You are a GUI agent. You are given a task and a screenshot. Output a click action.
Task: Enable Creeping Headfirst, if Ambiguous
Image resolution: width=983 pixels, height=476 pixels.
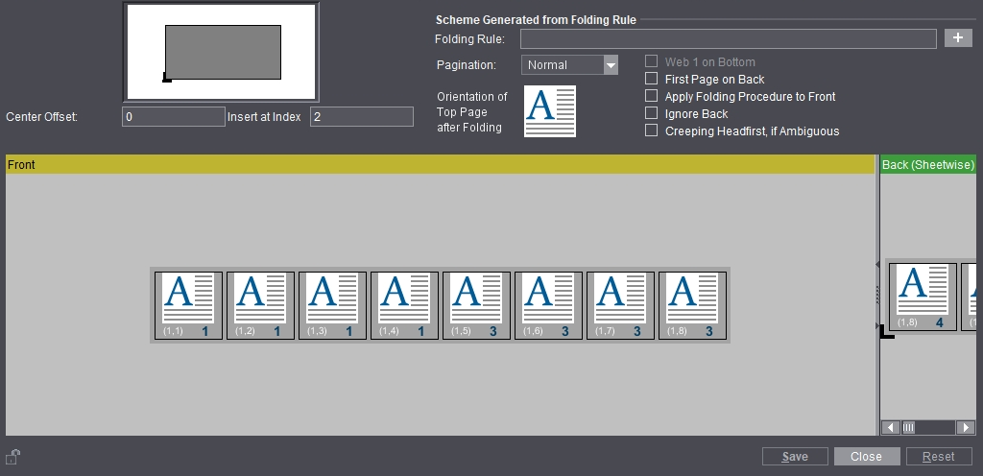(x=652, y=131)
